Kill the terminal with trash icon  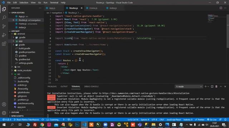pyautogui.click(x=216, y=86)
